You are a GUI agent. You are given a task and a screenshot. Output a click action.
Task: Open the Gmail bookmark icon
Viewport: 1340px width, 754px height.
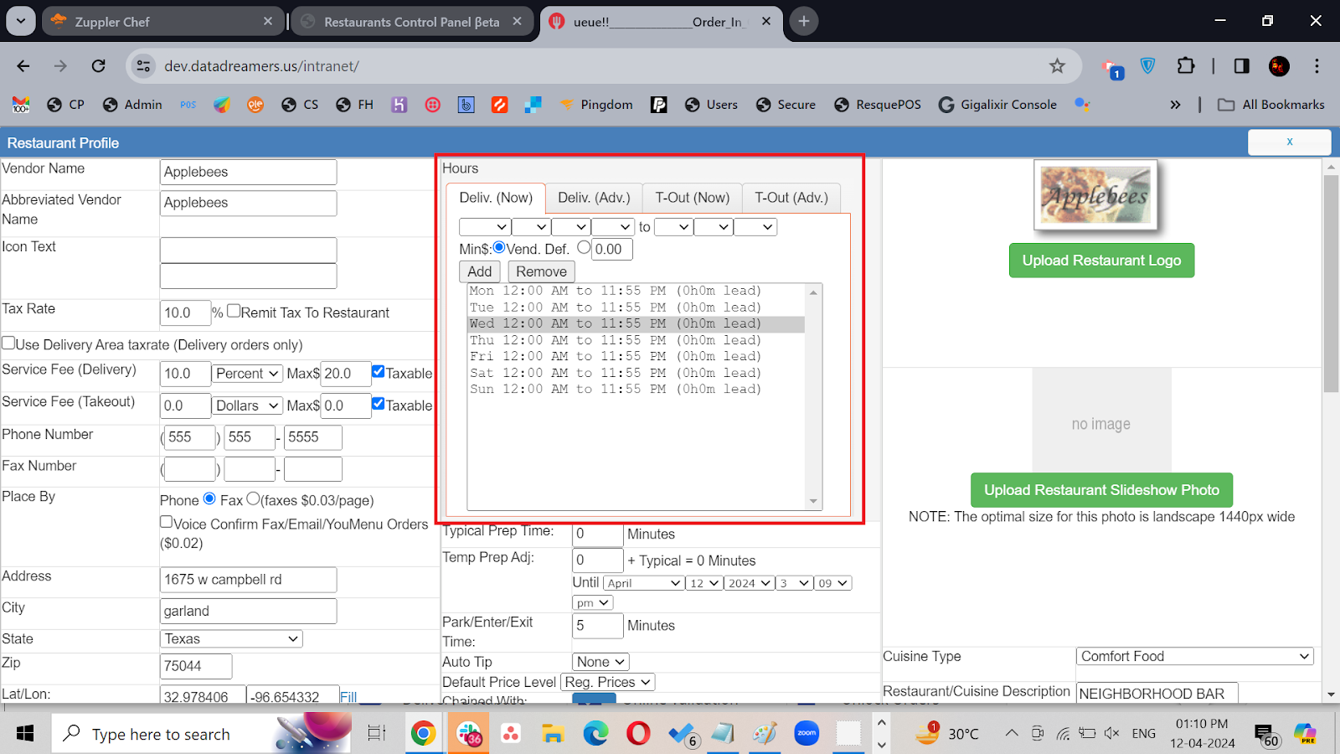[x=21, y=105]
